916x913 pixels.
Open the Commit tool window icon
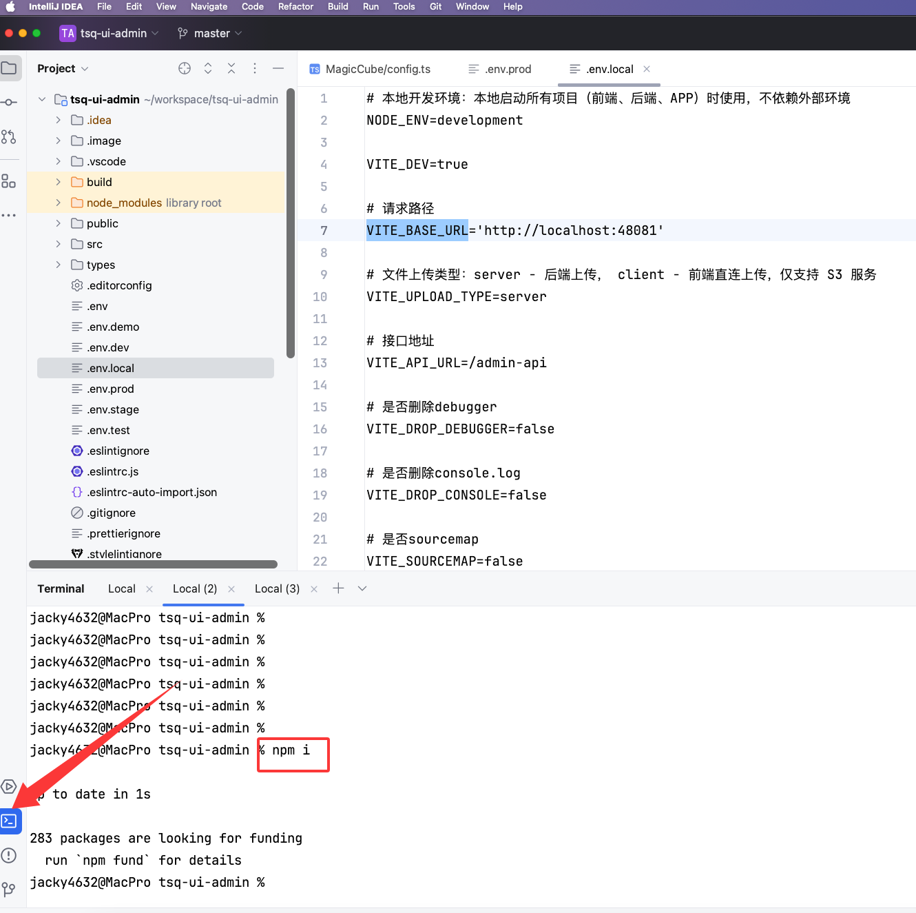tap(9, 102)
